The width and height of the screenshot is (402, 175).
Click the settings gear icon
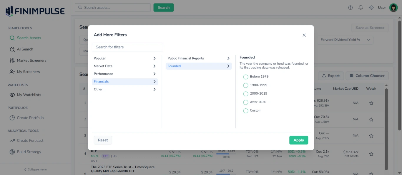371,7
